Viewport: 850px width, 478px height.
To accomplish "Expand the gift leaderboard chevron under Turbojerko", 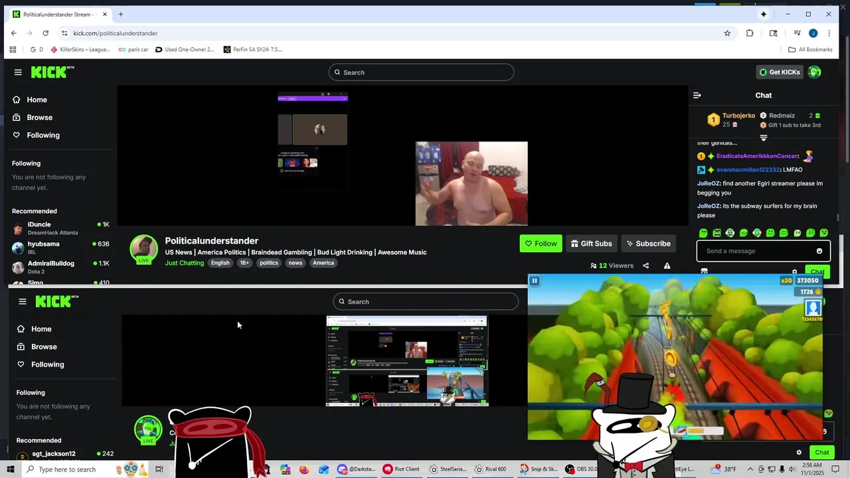I will click(764, 138).
